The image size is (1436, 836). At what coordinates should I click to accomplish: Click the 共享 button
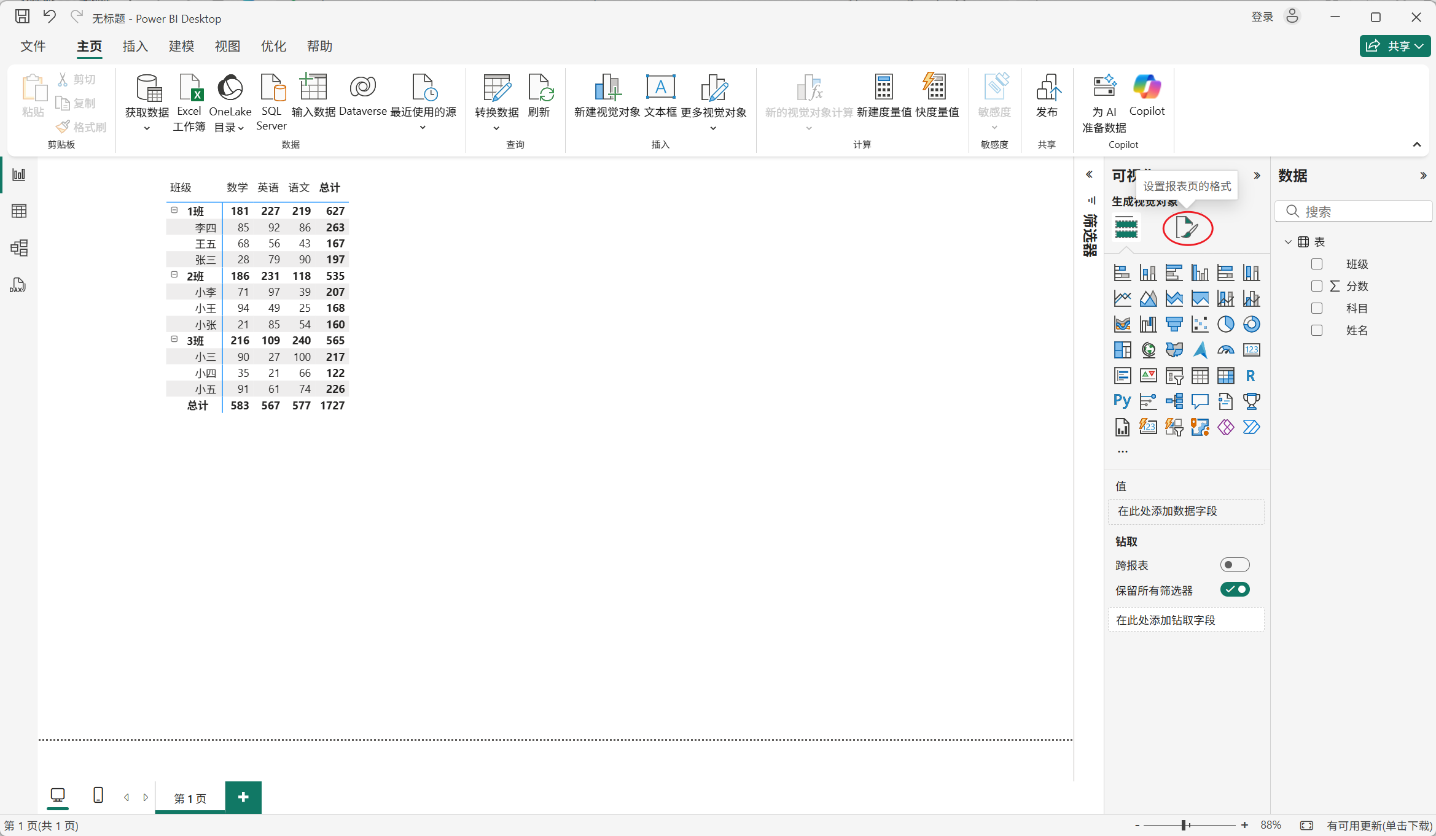[1394, 46]
